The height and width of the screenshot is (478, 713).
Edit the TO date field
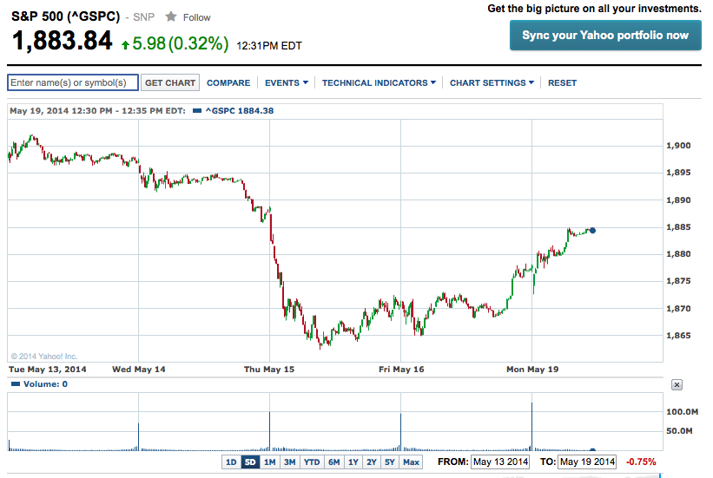click(587, 462)
